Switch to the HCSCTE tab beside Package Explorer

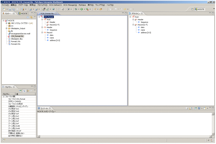(24, 14)
